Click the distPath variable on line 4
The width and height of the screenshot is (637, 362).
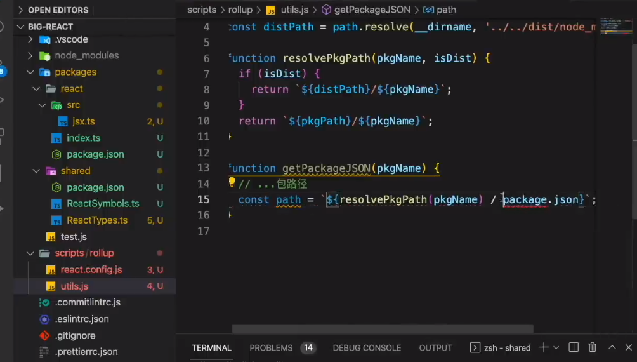coord(289,27)
